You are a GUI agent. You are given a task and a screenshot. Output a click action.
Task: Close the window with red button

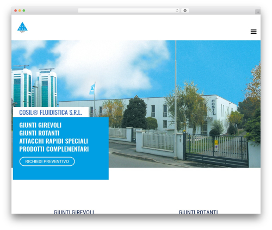(16, 10)
